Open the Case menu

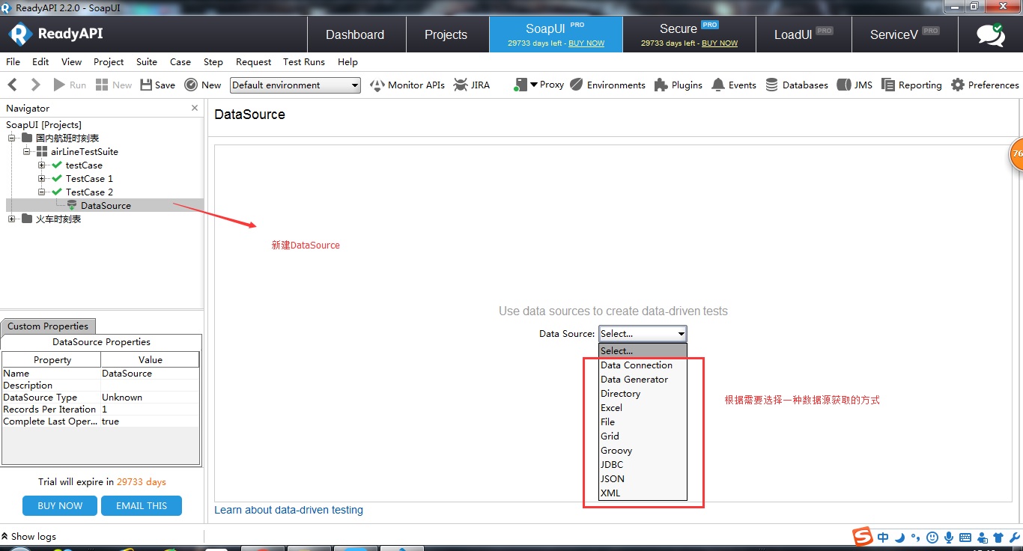(180, 62)
